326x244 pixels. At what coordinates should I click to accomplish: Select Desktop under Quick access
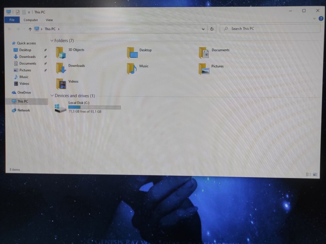coord(25,50)
